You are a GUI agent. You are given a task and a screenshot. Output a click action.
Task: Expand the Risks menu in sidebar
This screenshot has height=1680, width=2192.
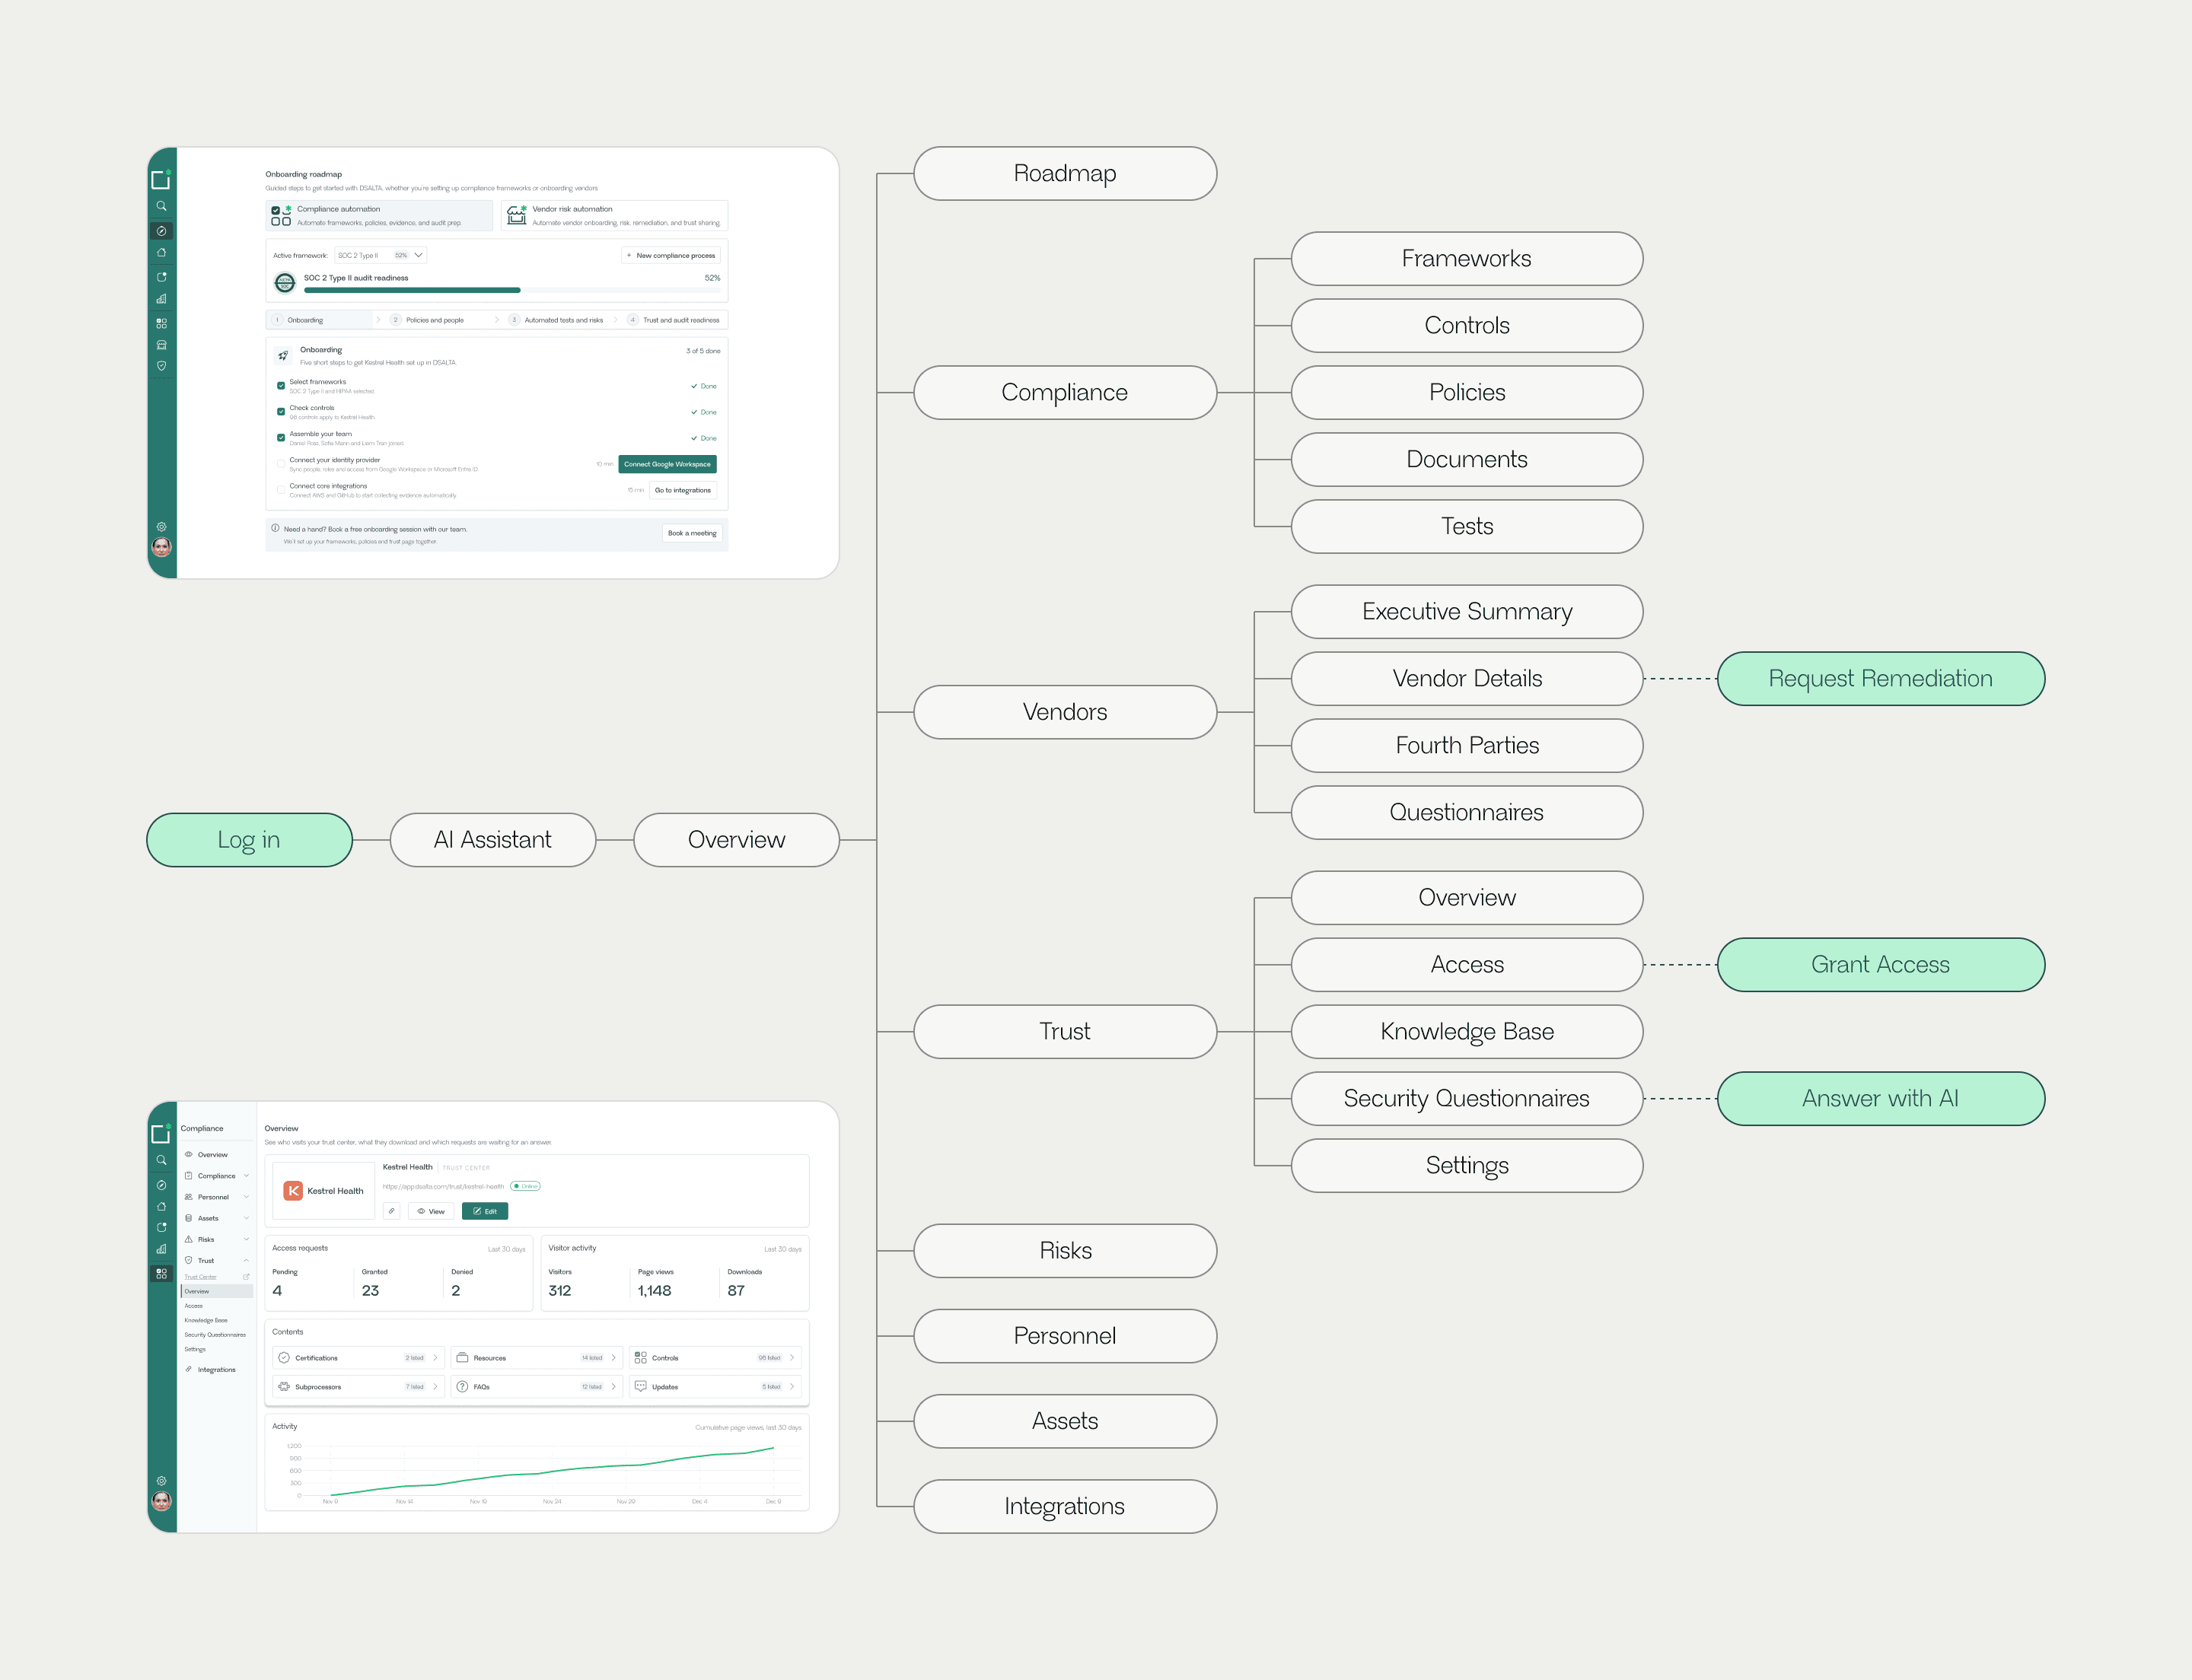[x=216, y=1239]
